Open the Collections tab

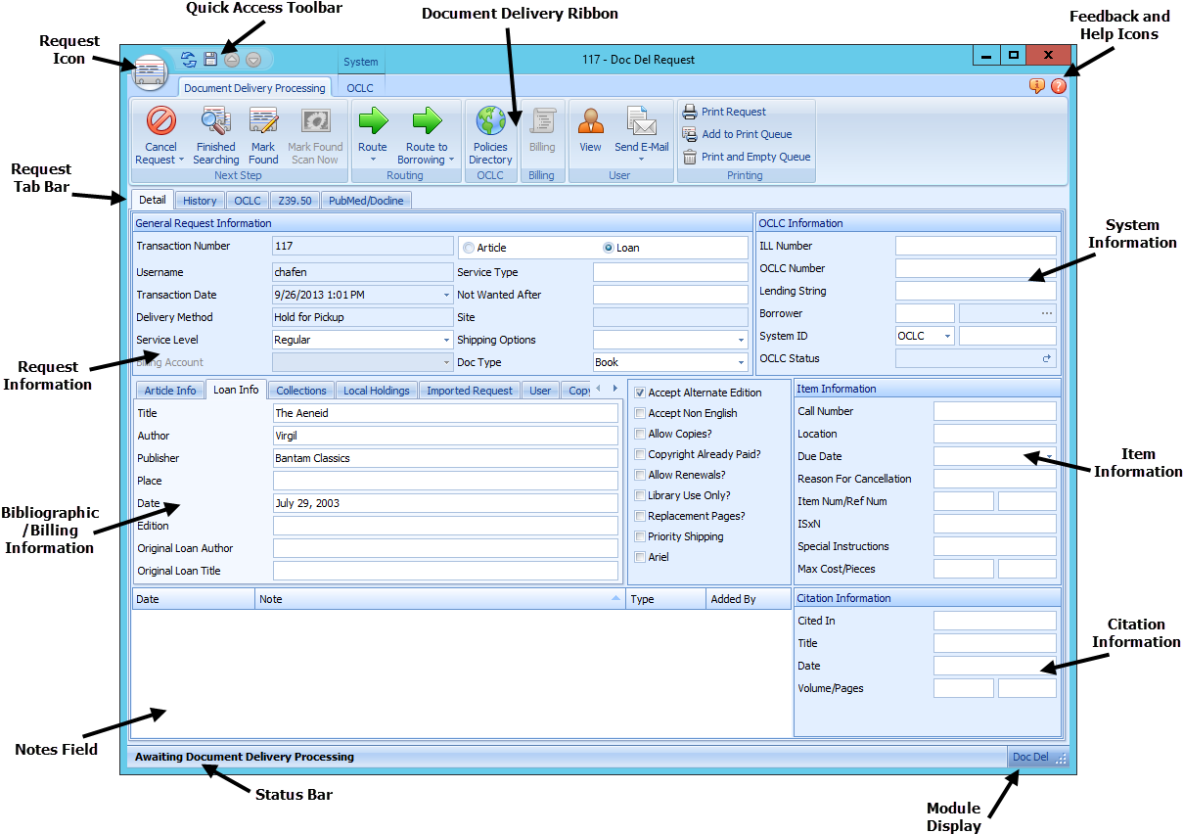point(301,391)
